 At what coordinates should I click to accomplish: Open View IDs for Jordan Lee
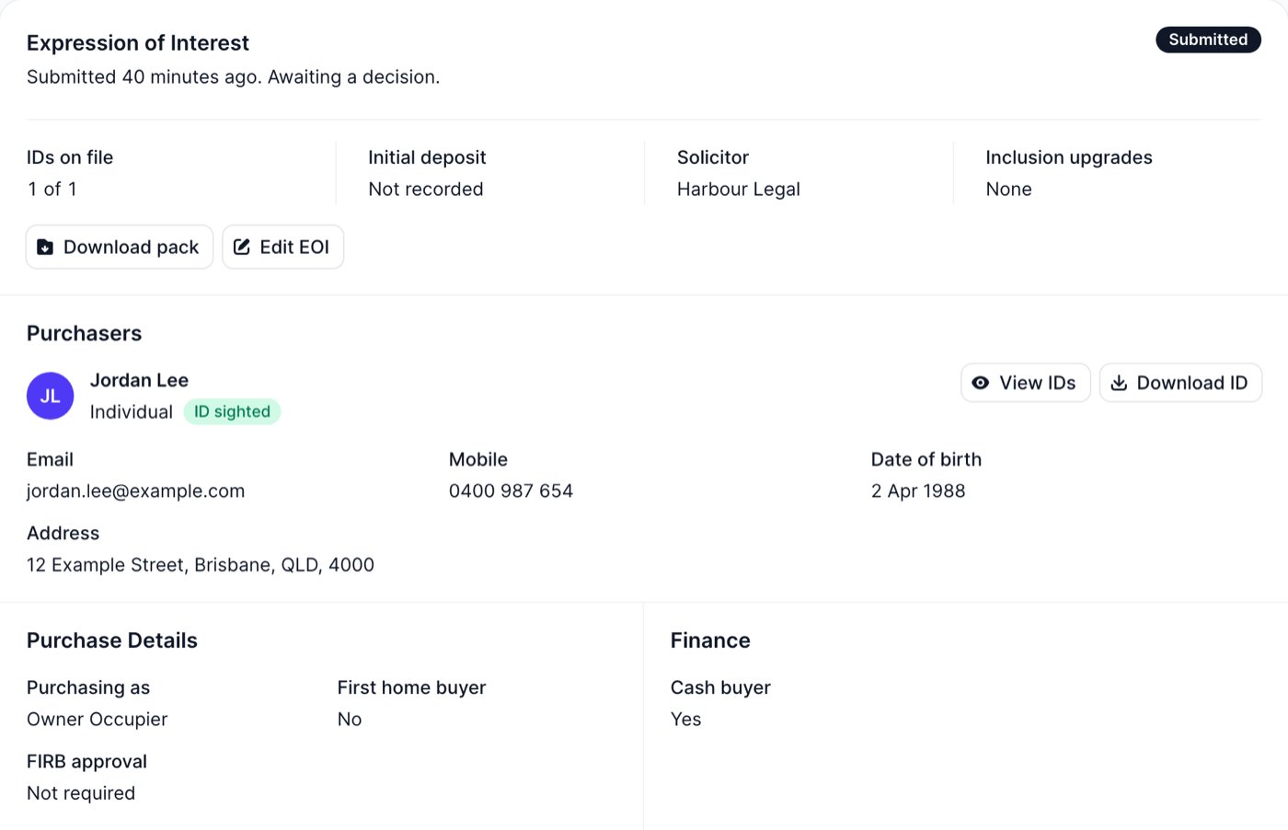click(x=1026, y=383)
